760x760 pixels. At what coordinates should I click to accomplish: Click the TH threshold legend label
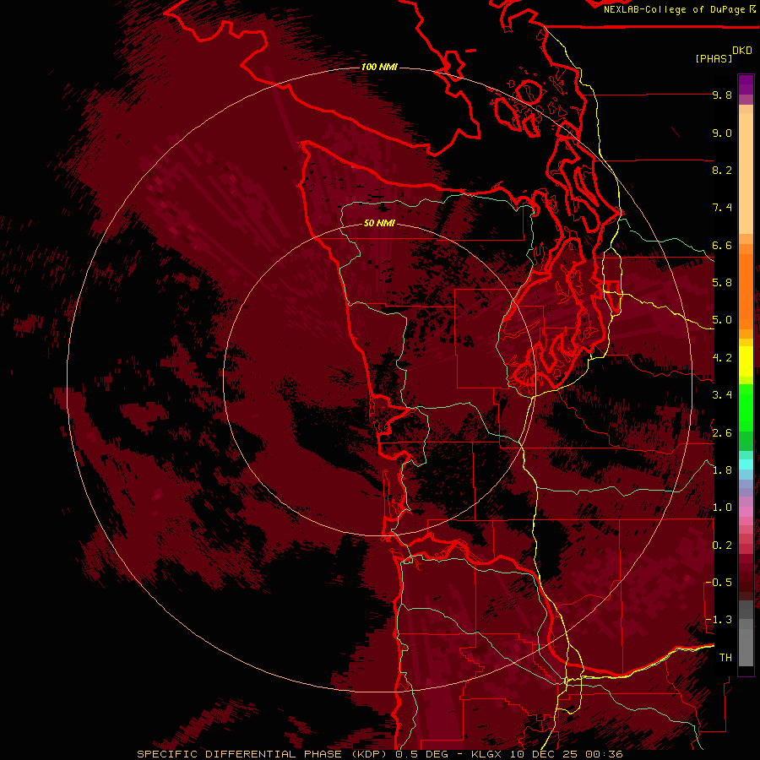pos(725,658)
